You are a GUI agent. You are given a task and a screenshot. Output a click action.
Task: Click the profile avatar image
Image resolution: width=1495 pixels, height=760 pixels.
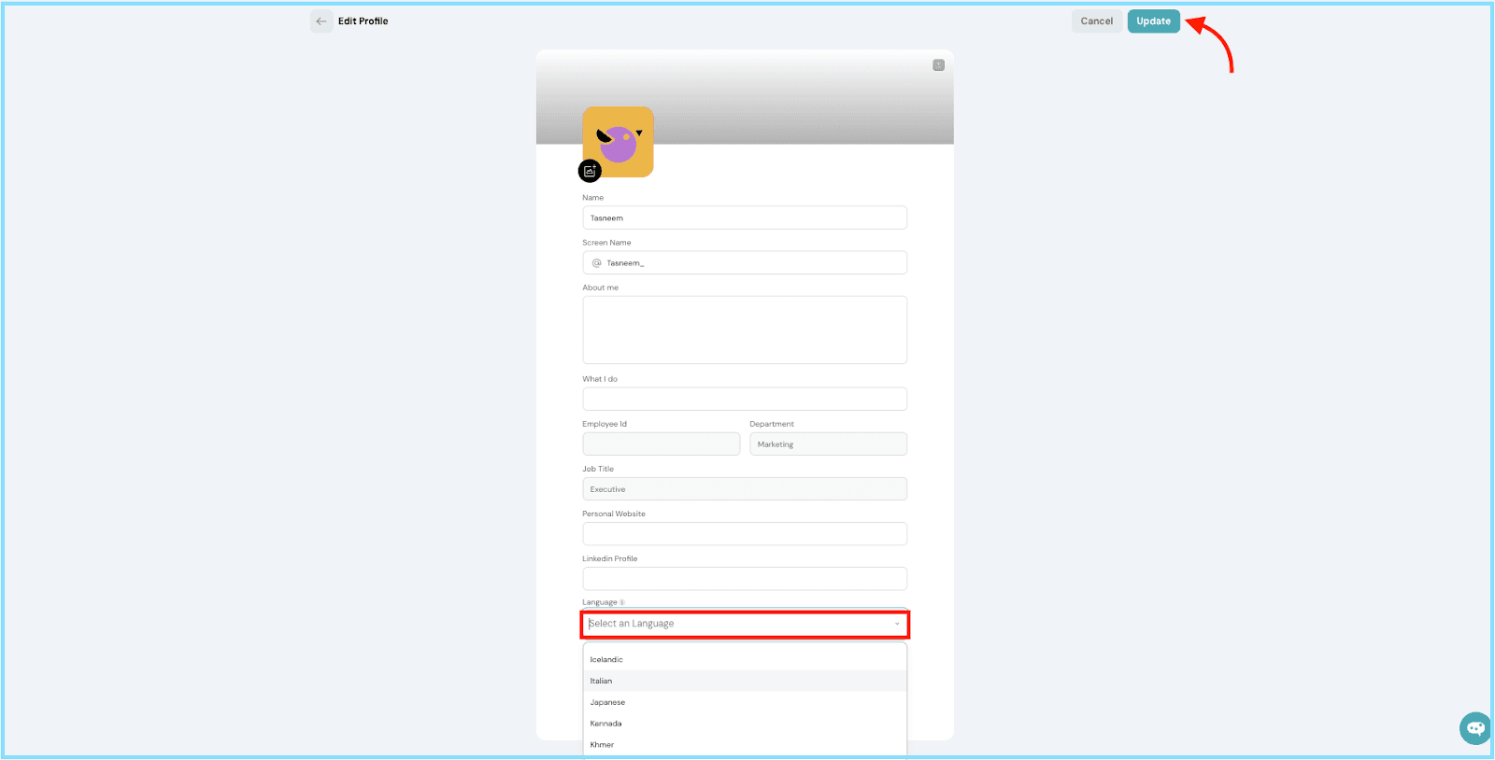point(619,140)
